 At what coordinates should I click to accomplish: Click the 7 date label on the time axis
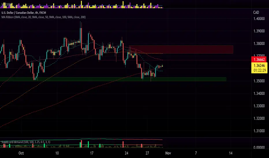pyautogui.click(x=196, y=153)
